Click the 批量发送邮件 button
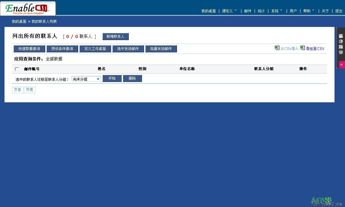 (161, 49)
